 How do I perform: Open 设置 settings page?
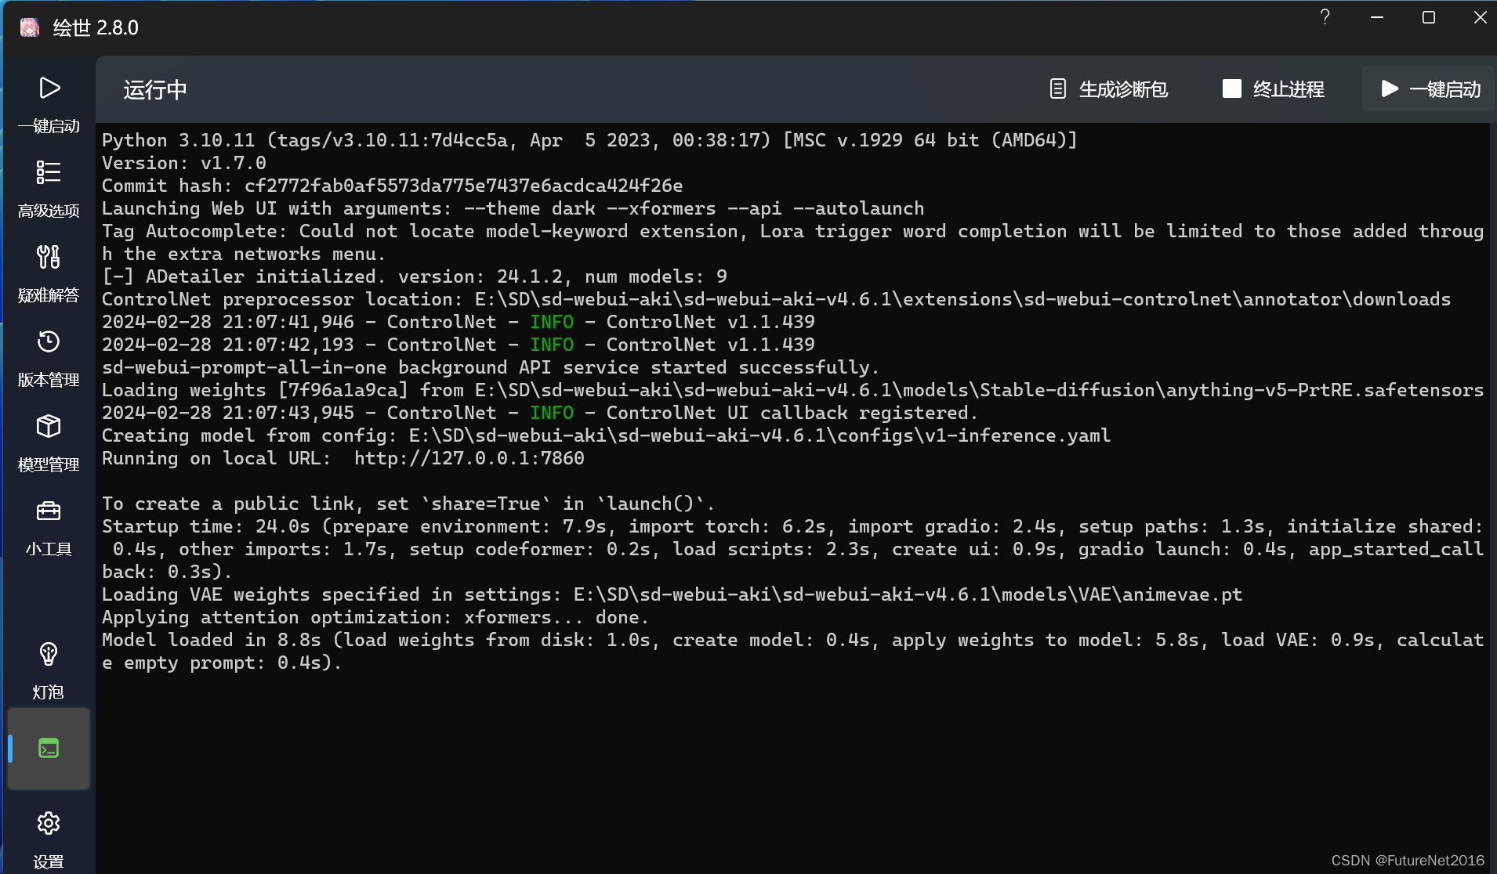pyautogui.click(x=49, y=840)
